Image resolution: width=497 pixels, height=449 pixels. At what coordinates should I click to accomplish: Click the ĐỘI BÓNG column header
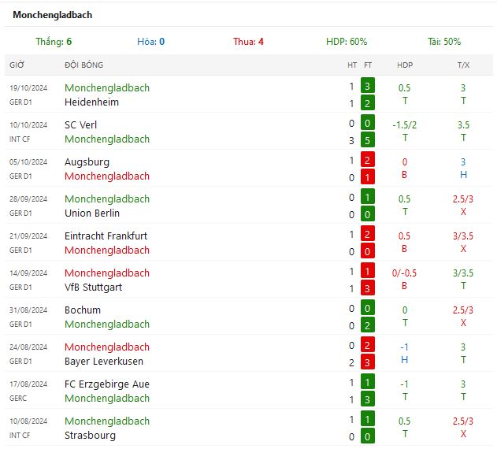84,65
